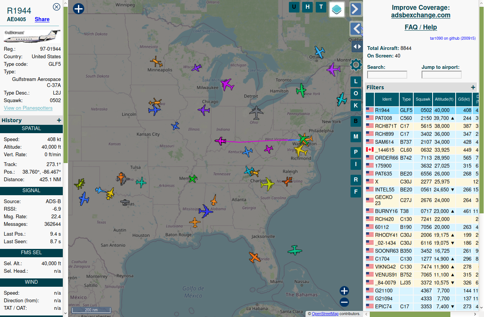484x317 pixels.
Task: Select EPIC74 row in aircraft table
Action: click(422, 306)
